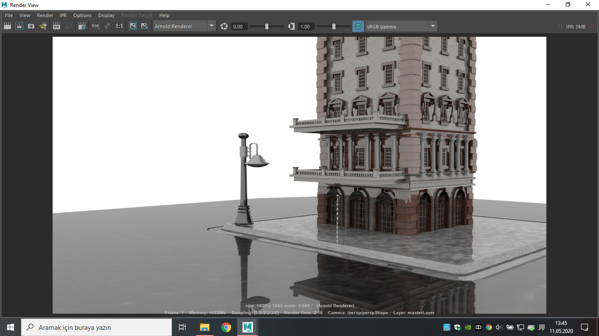Click the Render Region icon
Viewport: 599px width, 336px height.
point(19,26)
